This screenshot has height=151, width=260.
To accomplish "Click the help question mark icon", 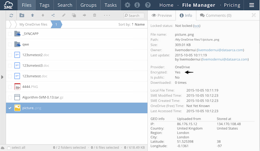I will coord(148,5).
